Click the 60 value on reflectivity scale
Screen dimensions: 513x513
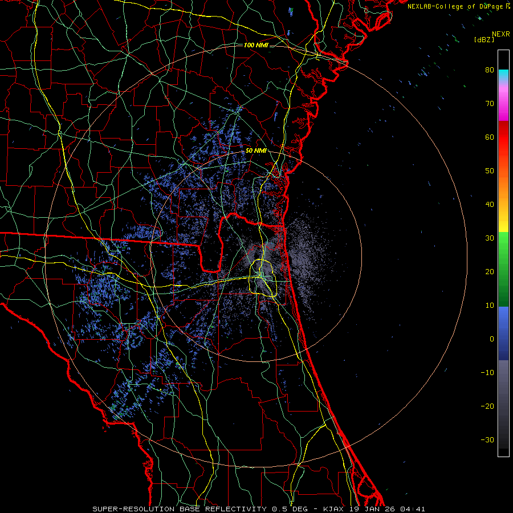(490, 137)
